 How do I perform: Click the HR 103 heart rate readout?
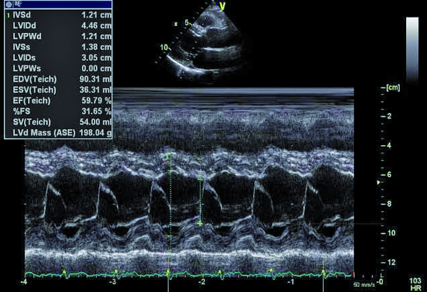pos(414,284)
